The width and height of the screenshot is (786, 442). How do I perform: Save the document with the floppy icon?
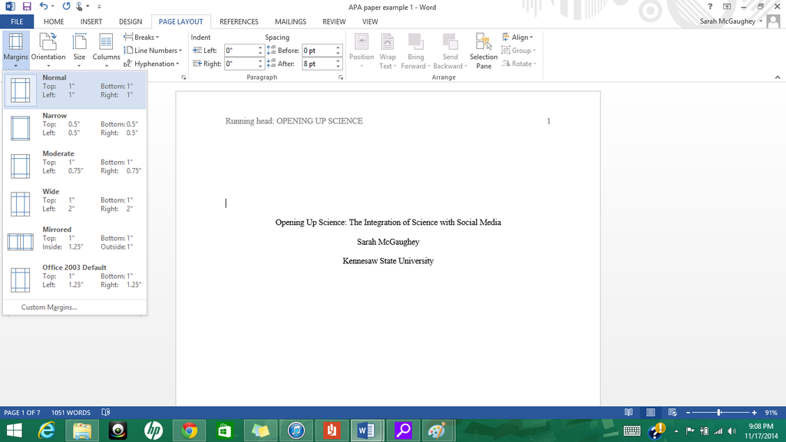tap(27, 7)
